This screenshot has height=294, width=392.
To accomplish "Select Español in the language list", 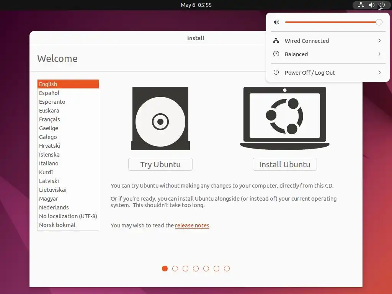I will [68, 93].
